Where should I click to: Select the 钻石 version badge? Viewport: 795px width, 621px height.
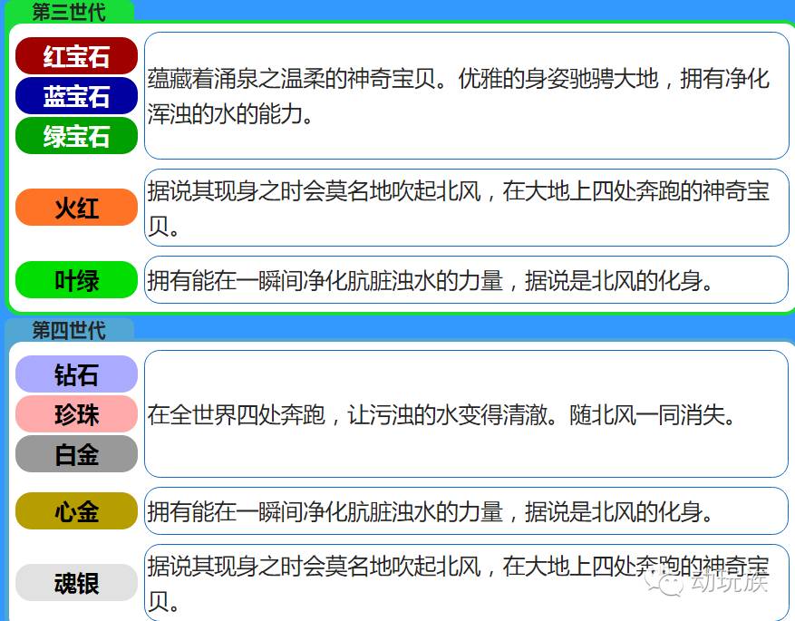(75, 374)
